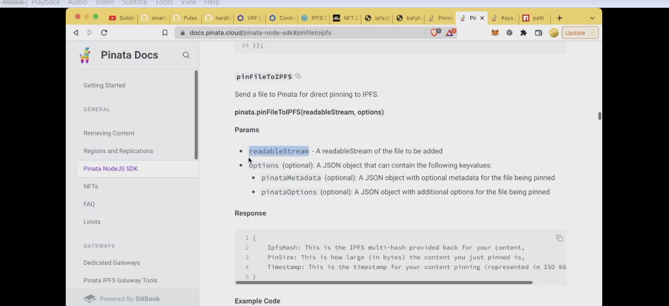Viewport: 669px width, 306px height.
Task: Switch to the Pulse tab
Action: tap(186, 18)
